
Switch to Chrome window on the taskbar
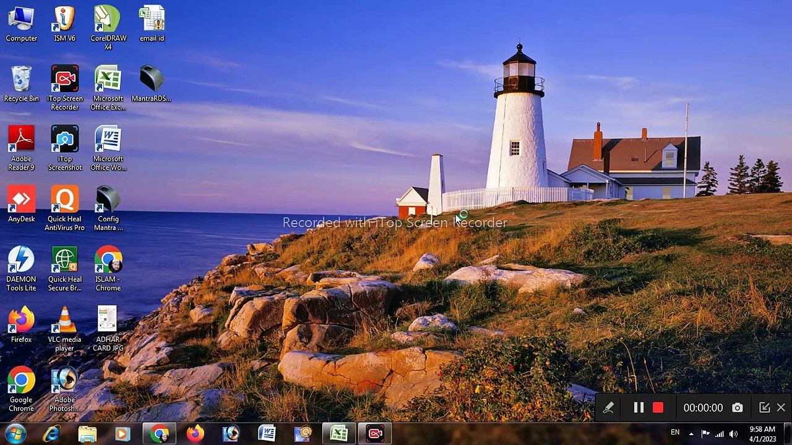159,434
